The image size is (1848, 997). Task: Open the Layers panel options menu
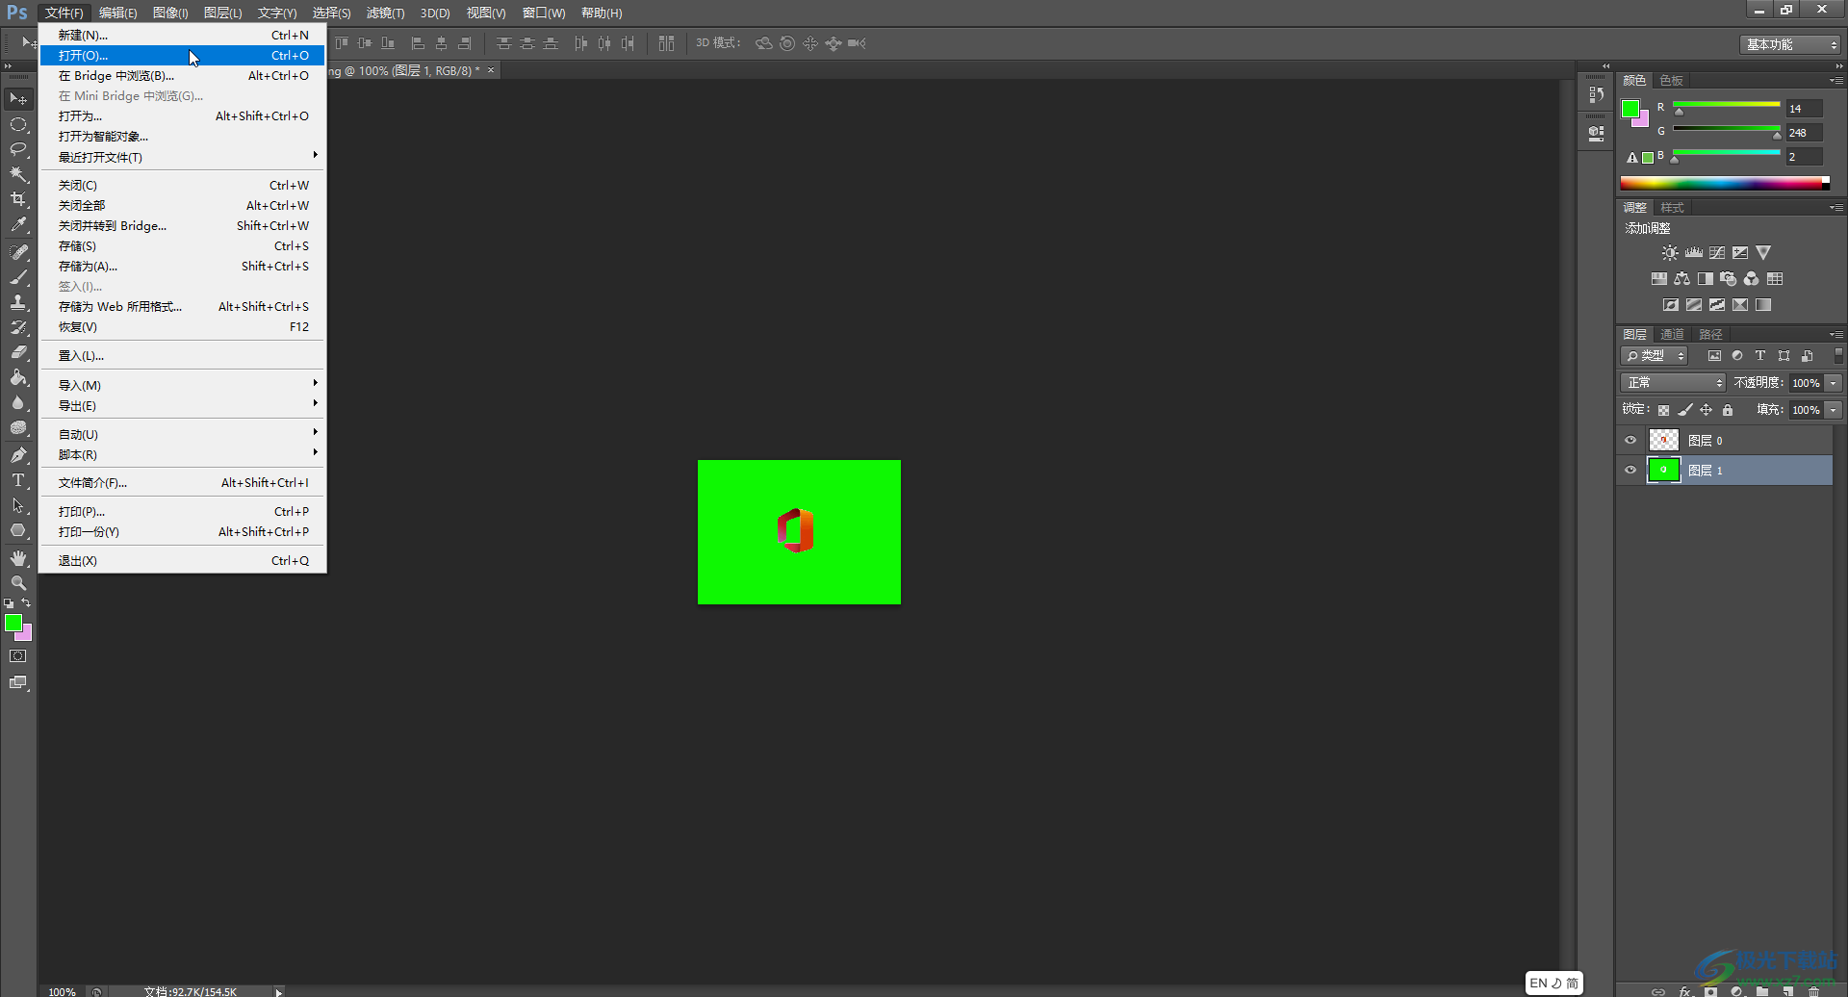[1836, 335]
